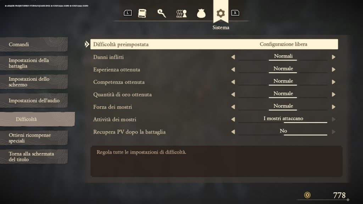The width and height of the screenshot is (363, 204).
Task: Select Torna alla schermata del titolo
Action: (34, 157)
